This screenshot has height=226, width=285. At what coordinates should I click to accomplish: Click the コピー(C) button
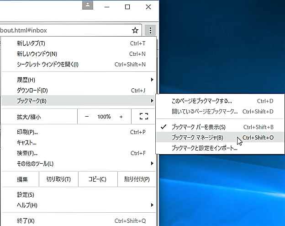tap(98, 179)
